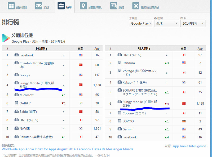Viewport: 212px width, 157px height.
Task: Click the building icon beside Voltage
Action: 120,70
